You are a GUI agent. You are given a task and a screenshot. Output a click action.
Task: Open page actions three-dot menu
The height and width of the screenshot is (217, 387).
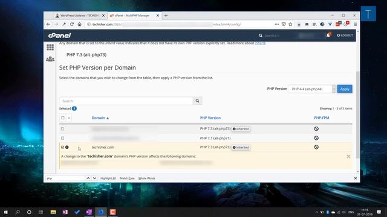tap(276, 24)
